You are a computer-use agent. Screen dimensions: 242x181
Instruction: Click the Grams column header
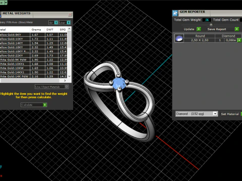(x=36, y=30)
